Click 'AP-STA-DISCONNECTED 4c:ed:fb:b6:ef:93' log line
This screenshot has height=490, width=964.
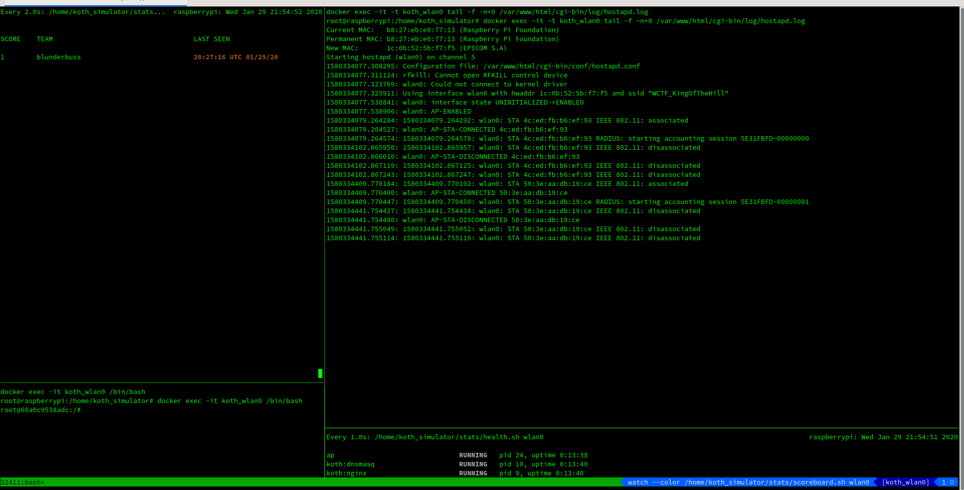(453, 157)
